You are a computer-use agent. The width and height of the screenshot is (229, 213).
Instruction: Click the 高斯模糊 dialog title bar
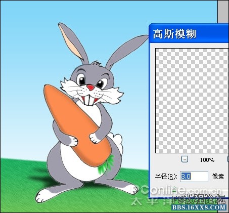(x=189, y=33)
